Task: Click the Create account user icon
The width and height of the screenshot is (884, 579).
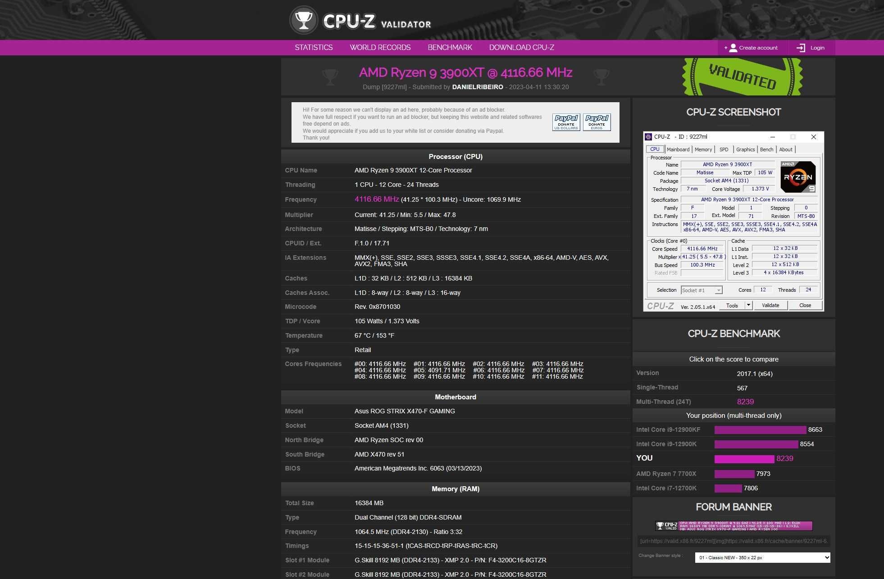Action: 733,48
